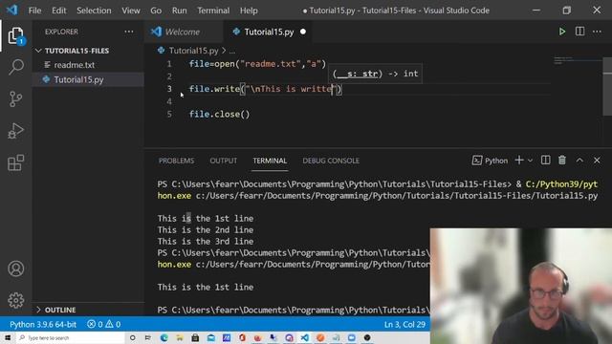612x344 pixels.
Task: Click 'This is the 2nd line' in terminal
Action: pos(206,230)
